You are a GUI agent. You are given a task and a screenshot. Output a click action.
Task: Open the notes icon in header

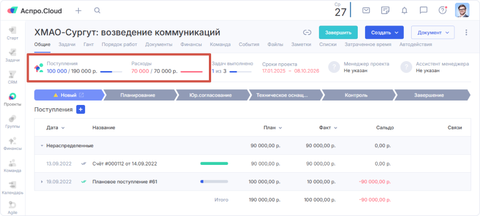coord(385,11)
